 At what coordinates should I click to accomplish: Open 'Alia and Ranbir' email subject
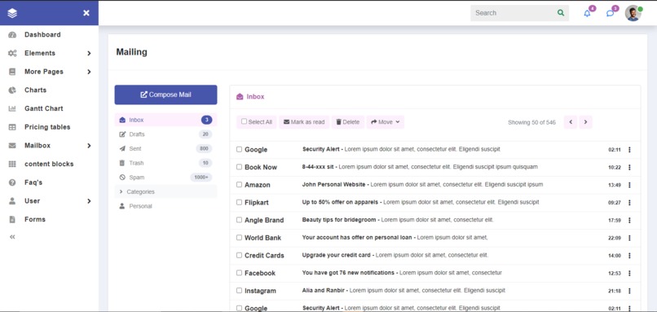coord(323,290)
